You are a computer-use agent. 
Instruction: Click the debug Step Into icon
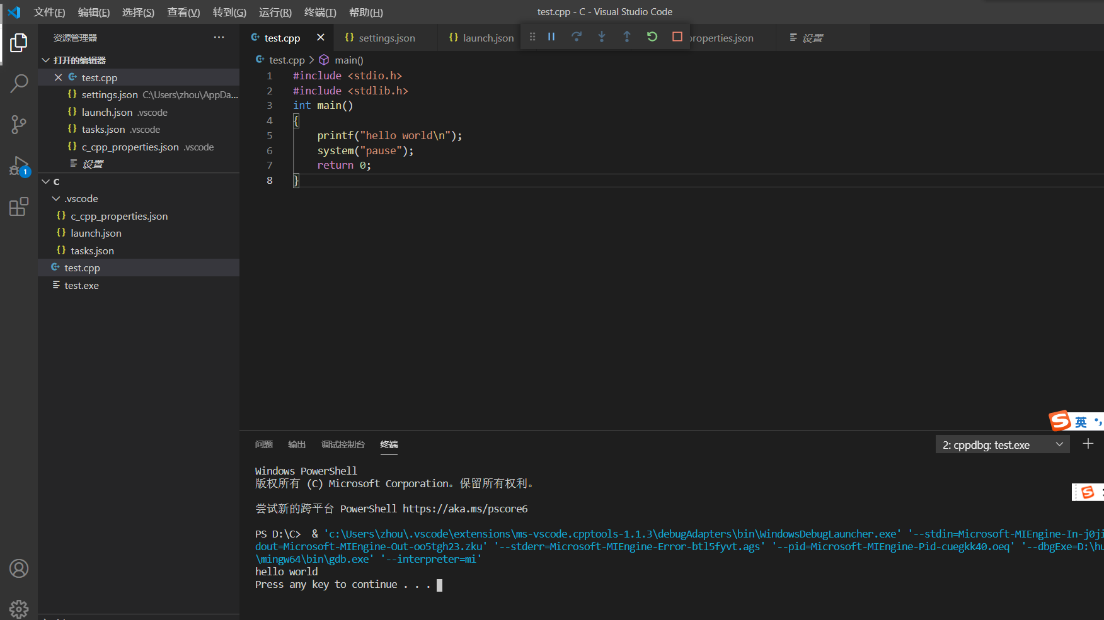[602, 37]
